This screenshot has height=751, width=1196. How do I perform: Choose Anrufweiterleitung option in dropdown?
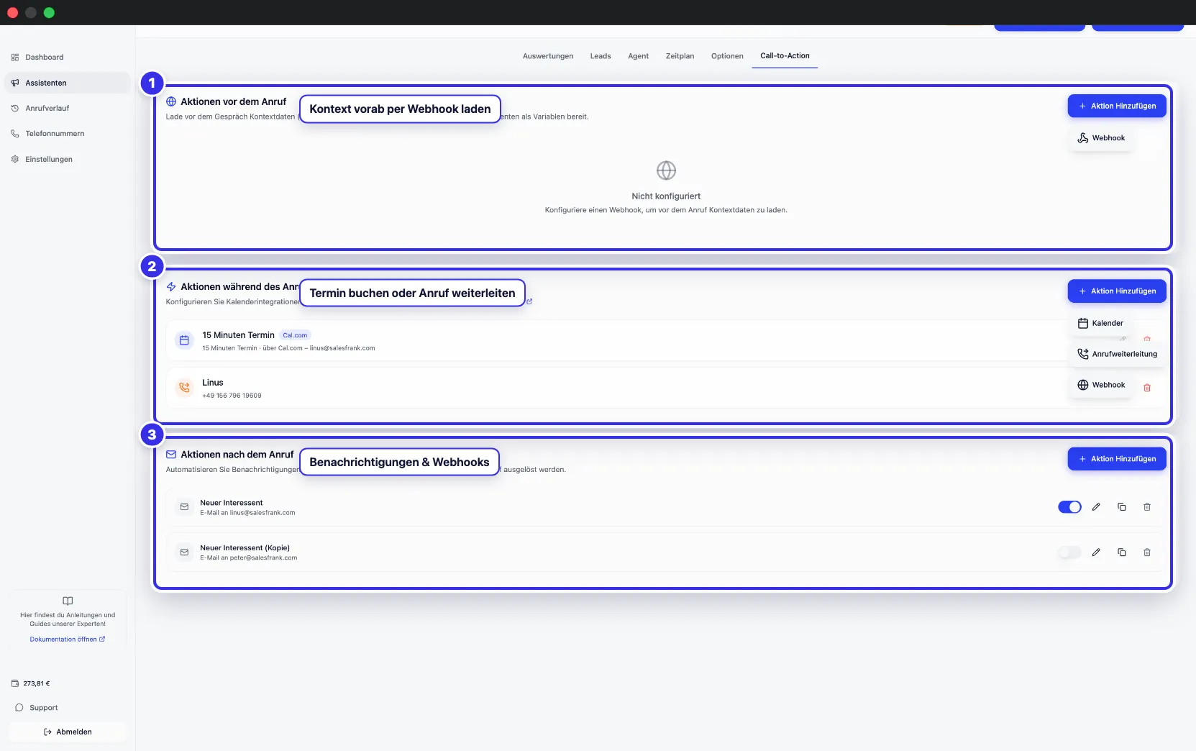(1117, 354)
